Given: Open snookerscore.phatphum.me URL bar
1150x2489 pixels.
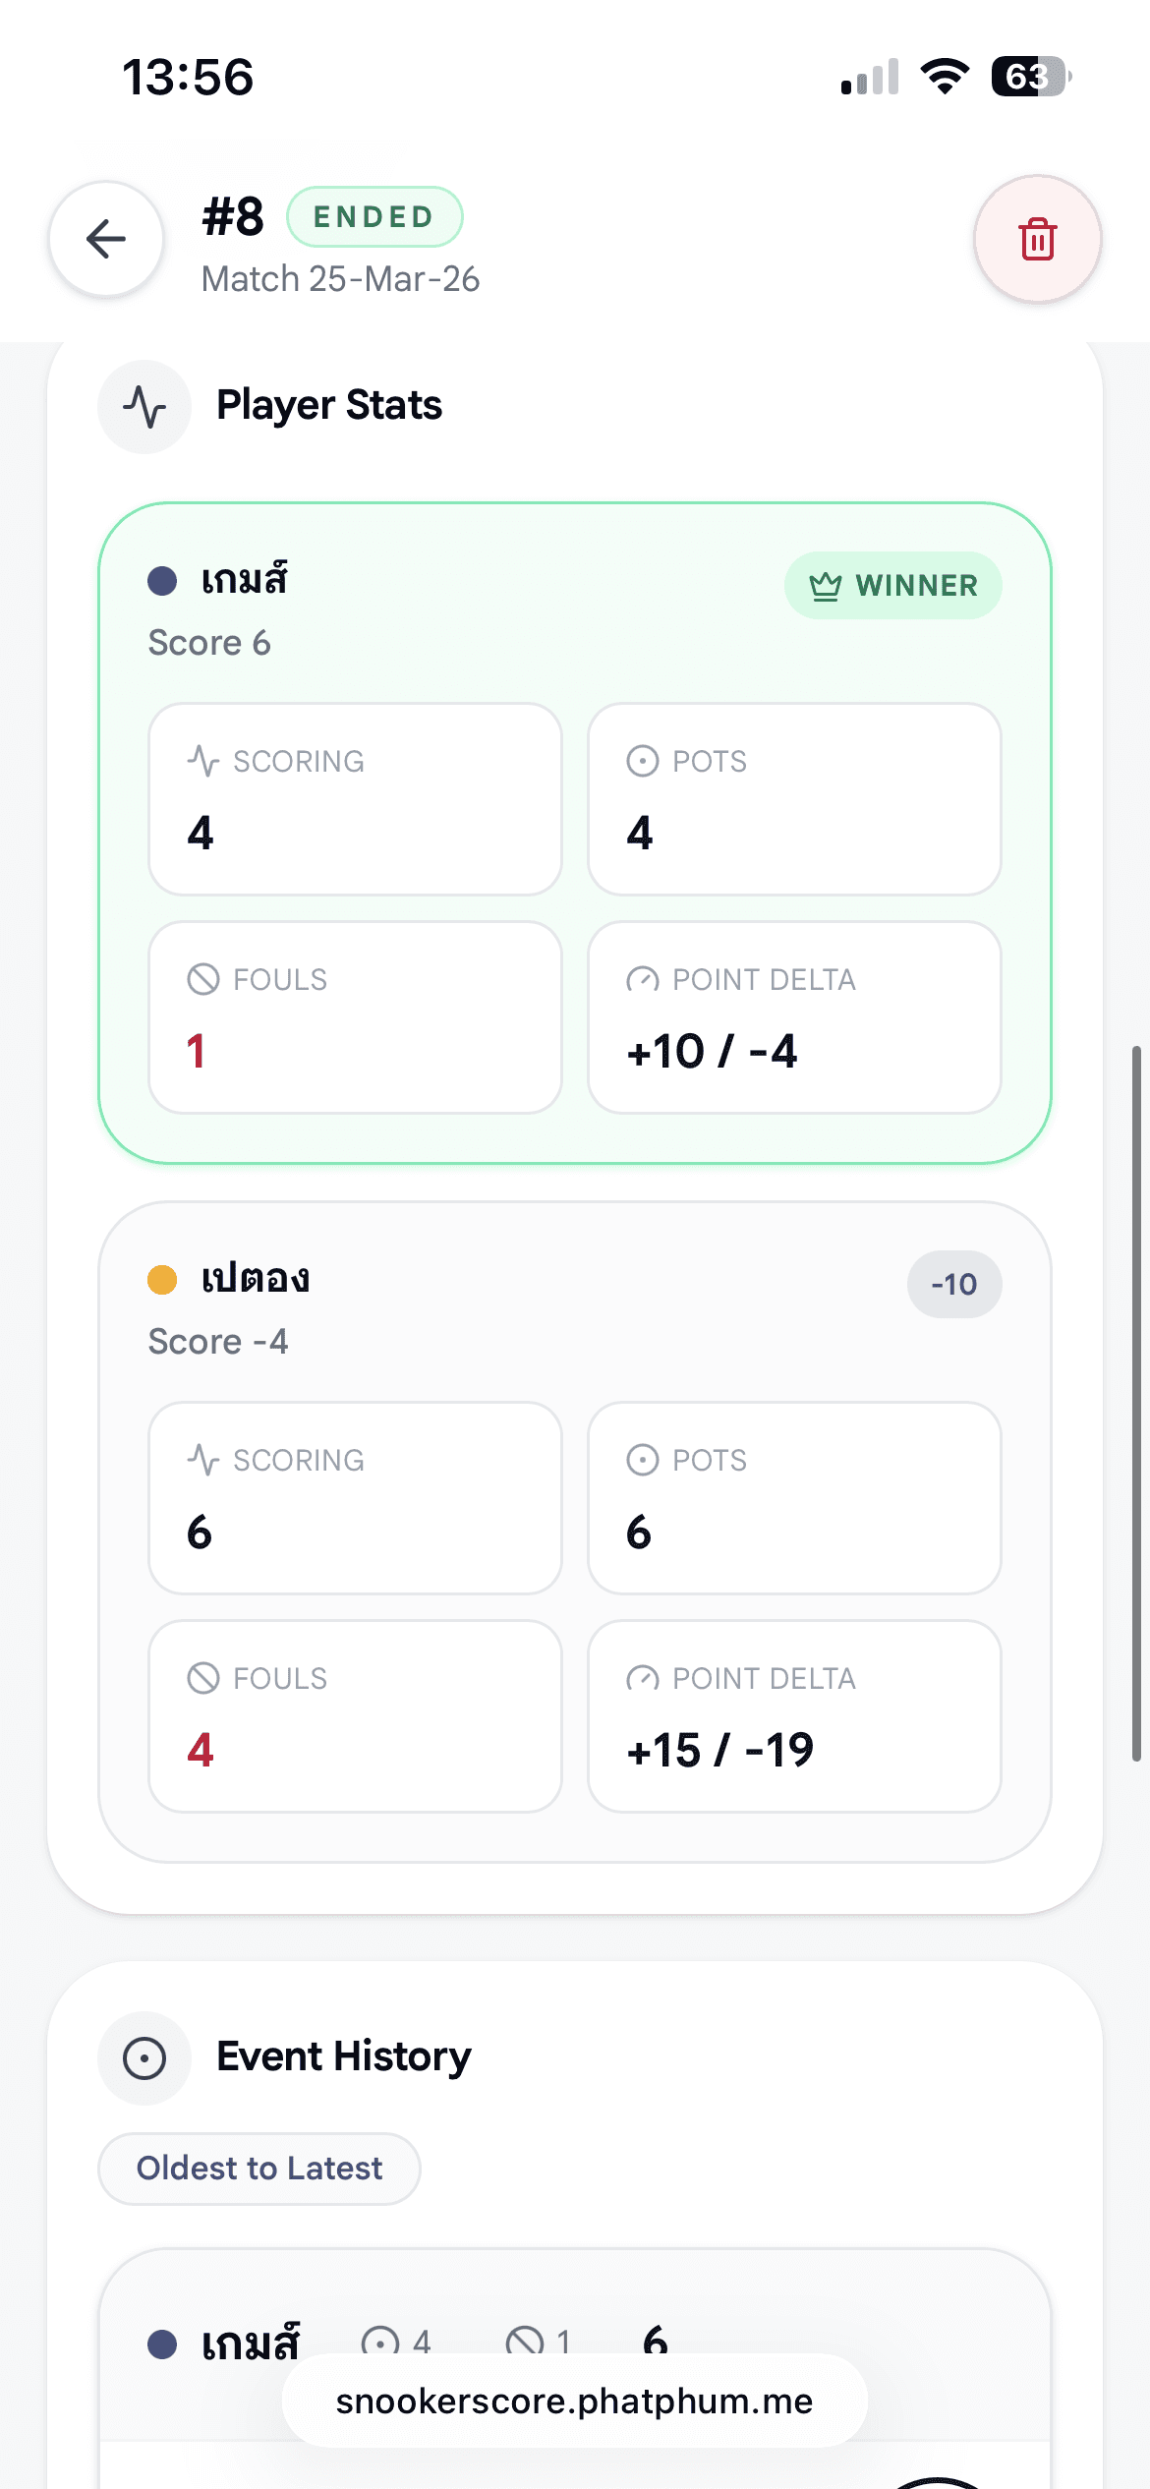Looking at the screenshot, I should pos(574,2401).
